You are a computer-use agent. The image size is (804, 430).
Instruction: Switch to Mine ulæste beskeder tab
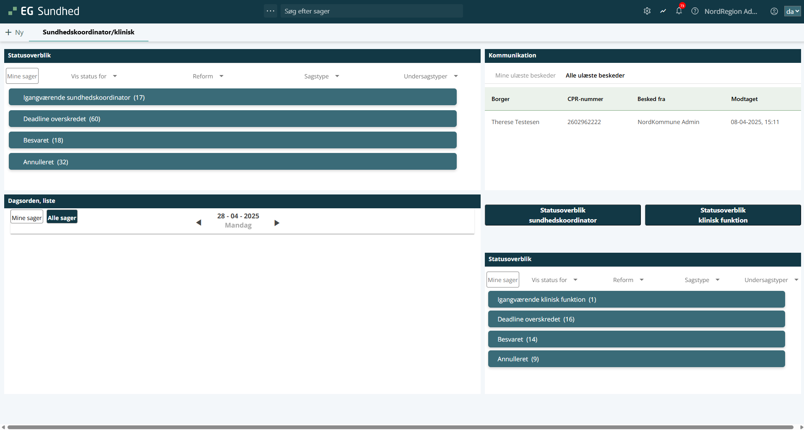point(525,75)
